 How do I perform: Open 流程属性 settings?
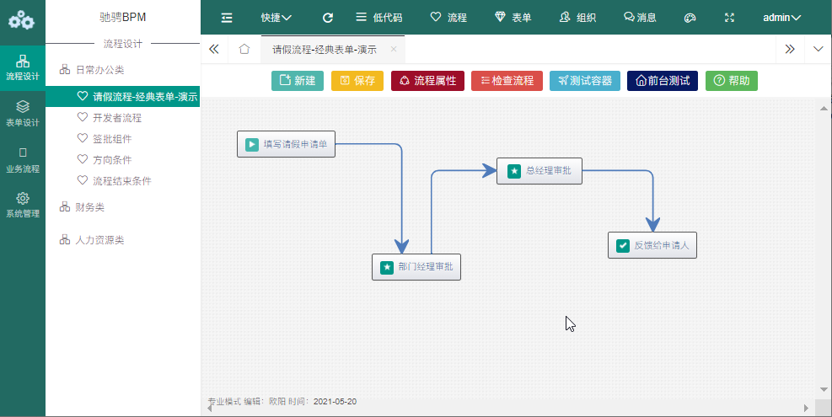[x=427, y=81]
